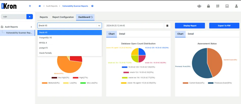The width and height of the screenshot is (241, 104).
Task: Click the date field 2024-09-25 12:44:45
Action: coord(134,26)
